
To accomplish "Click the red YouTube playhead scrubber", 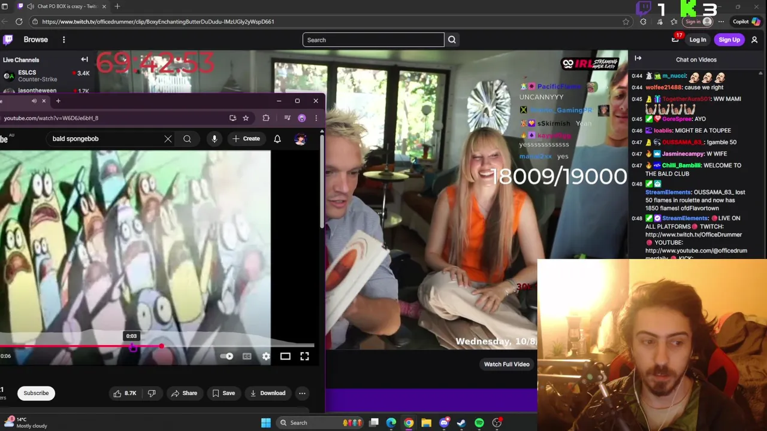I will point(161,346).
